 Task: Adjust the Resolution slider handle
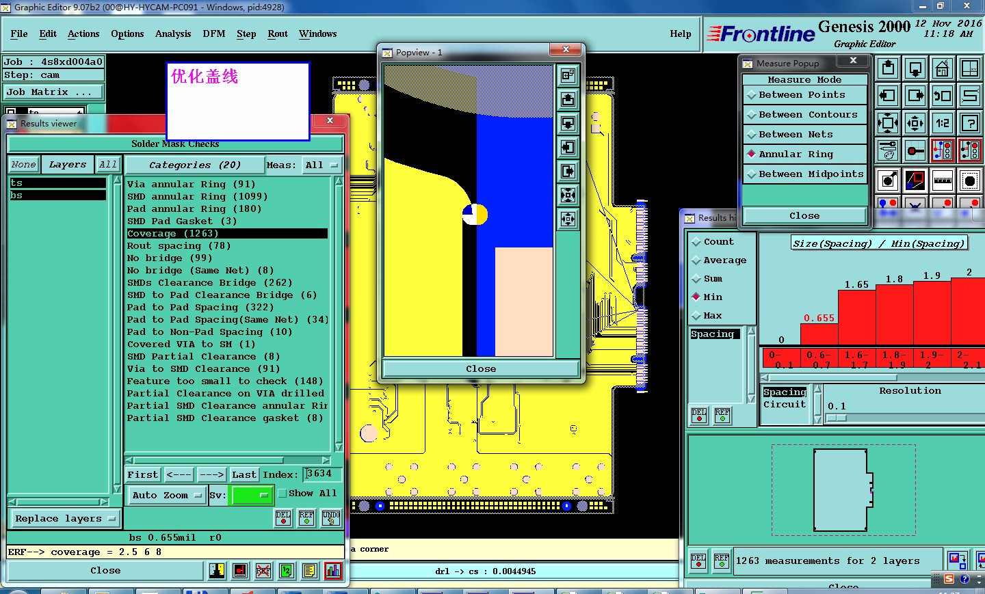click(x=836, y=418)
